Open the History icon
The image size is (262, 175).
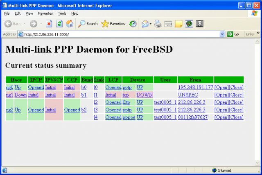coord(133,24)
